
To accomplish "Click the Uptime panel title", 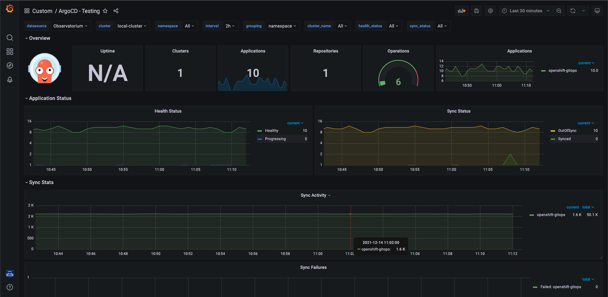I will pos(108,51).
